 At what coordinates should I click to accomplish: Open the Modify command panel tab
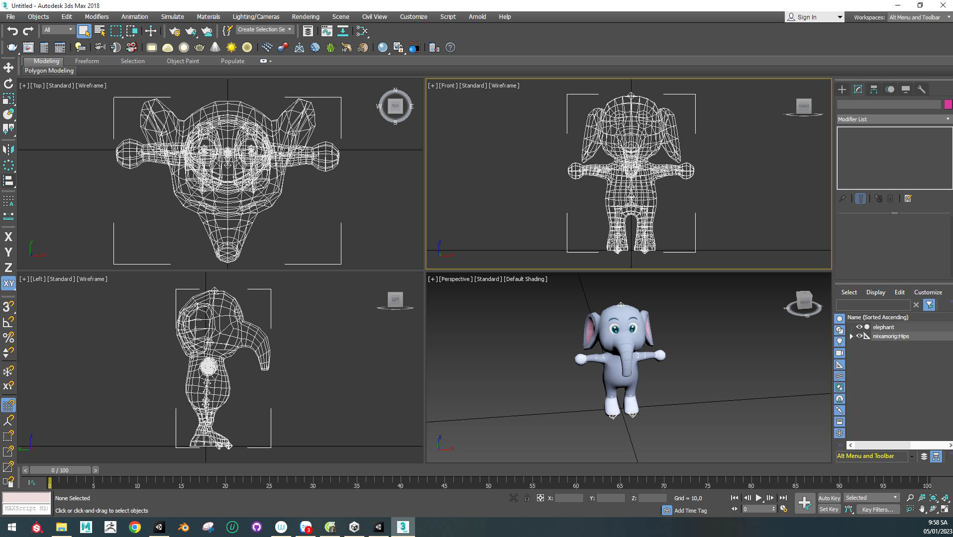[858, 89]
